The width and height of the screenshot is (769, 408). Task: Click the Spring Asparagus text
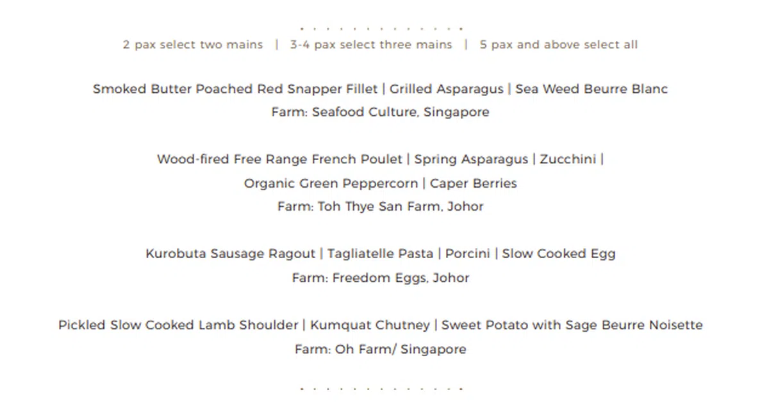tap(471, 159)
